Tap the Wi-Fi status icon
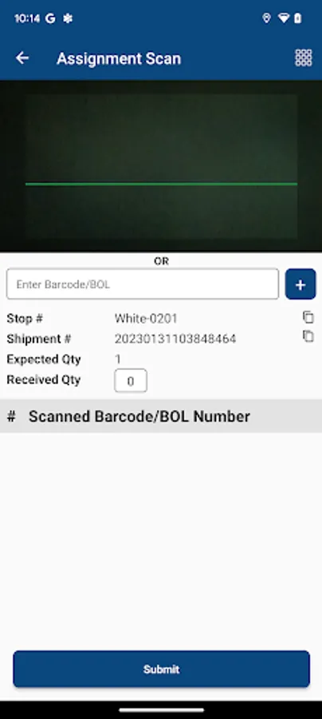The height and width of the screenshot is (719, 322). (284, 18)
